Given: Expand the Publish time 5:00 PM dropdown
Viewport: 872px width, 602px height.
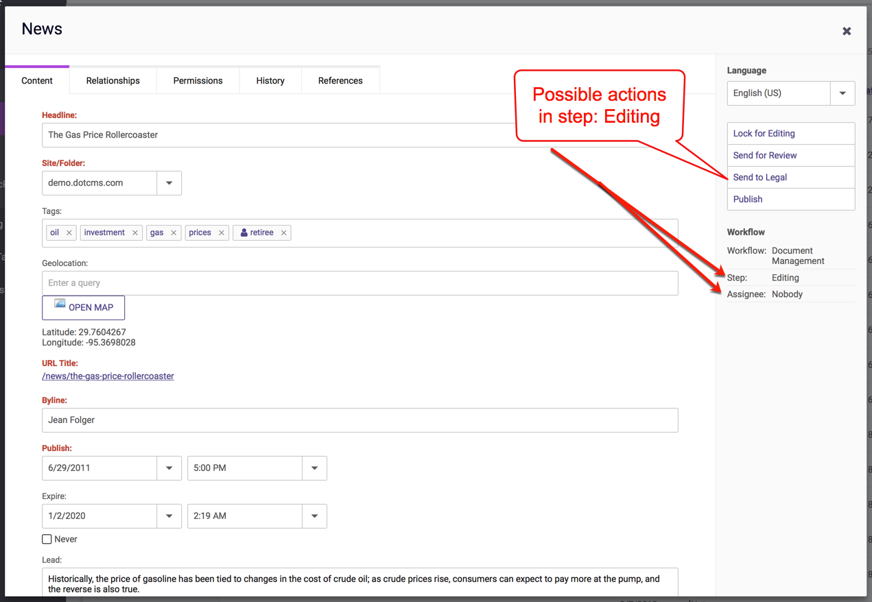Looking at the screenshot, I should (x=314, y=468).
